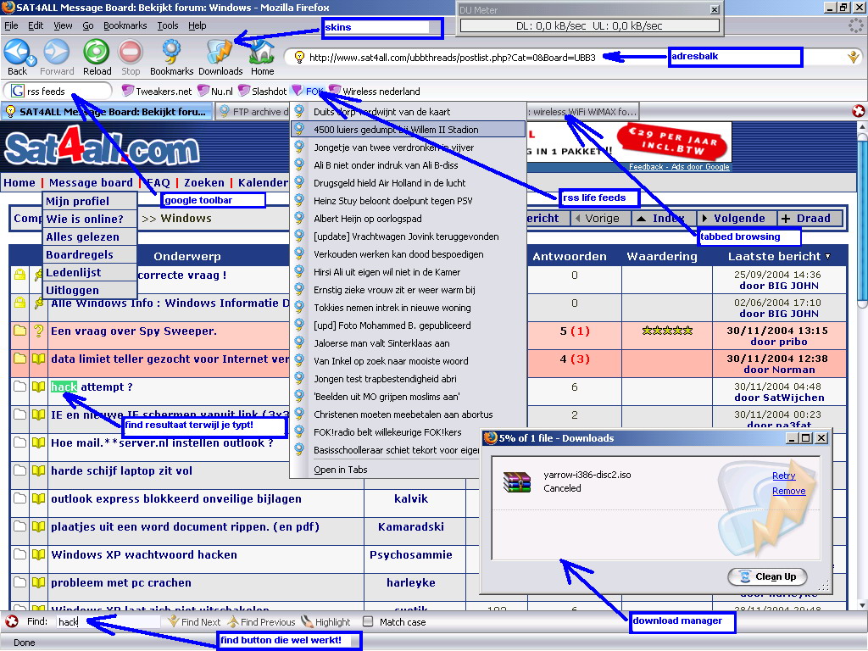The height and width of the screenshot is (651, 868).
Task: Click the 'Feedback - Ads door Google' link
Action: point(679,167)
